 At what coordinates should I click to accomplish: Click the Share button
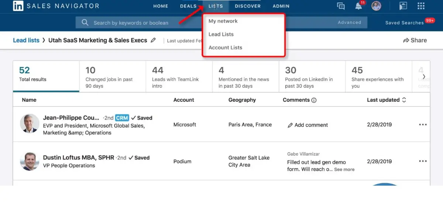coord(415,41)
